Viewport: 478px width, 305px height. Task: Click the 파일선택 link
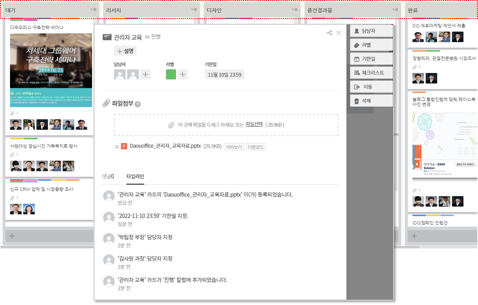coord(254,124)
